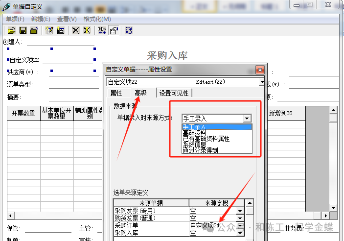Click the open folder toolbar icon
344x241 pixels.
(x=12, y=30)
